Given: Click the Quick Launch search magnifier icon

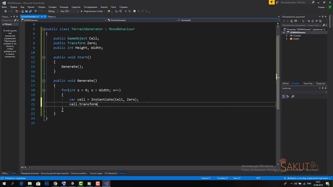Looking at the screenshot, I should [313, 2].
